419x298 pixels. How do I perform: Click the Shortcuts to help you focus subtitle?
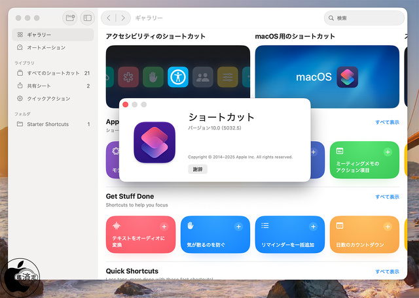pyautogui.click(x=137, y=205)
